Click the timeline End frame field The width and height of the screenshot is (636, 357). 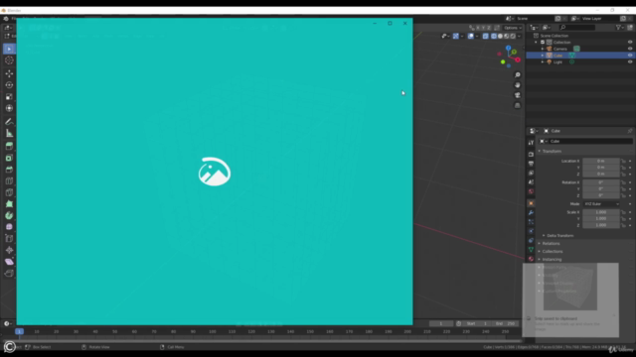tap(505, 324)
